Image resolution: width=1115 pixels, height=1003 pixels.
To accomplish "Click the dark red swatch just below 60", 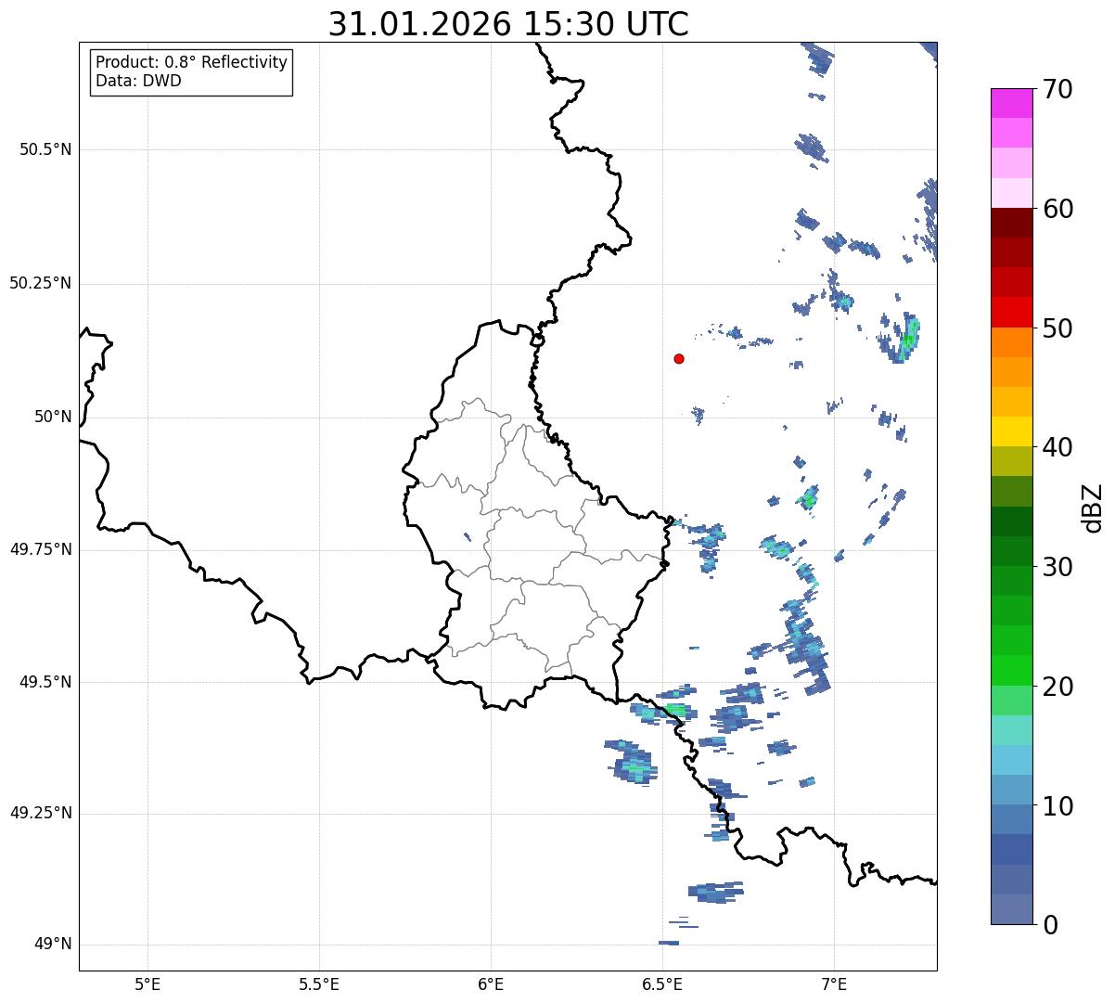I will point(1012,224).
